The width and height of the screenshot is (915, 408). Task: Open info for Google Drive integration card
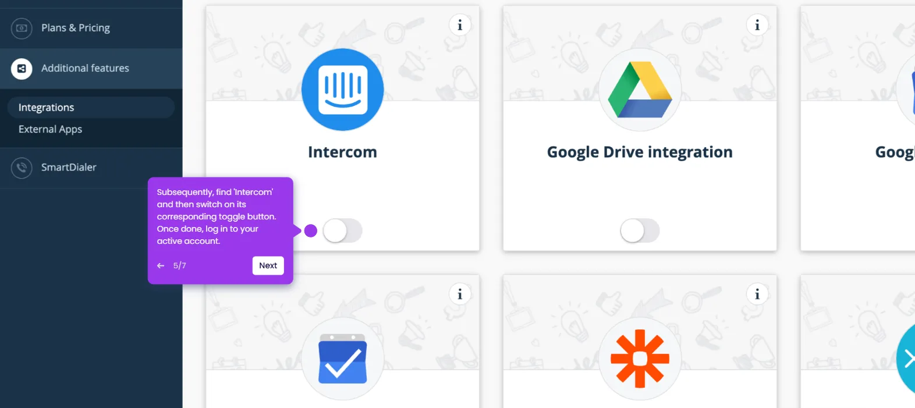coord(757,25)
